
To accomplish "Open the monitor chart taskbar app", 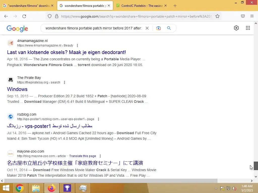I will (x=83, y=188).
